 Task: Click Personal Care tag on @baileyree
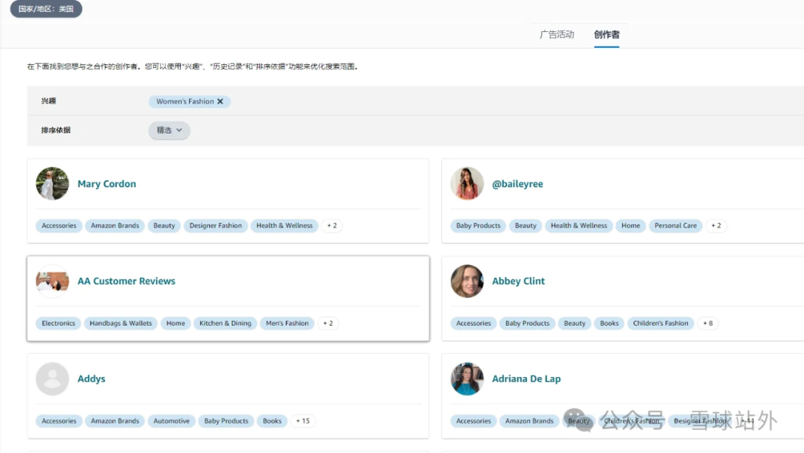(x=675, y=226)
